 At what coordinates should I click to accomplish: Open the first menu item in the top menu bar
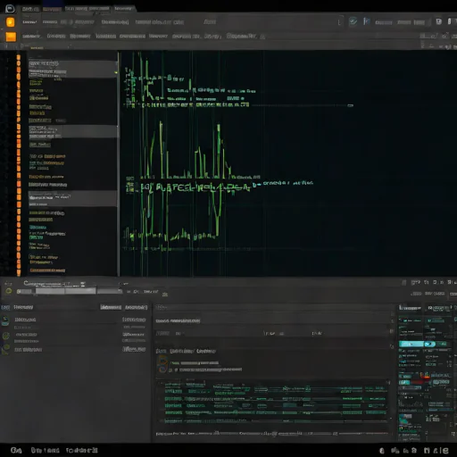29,22
